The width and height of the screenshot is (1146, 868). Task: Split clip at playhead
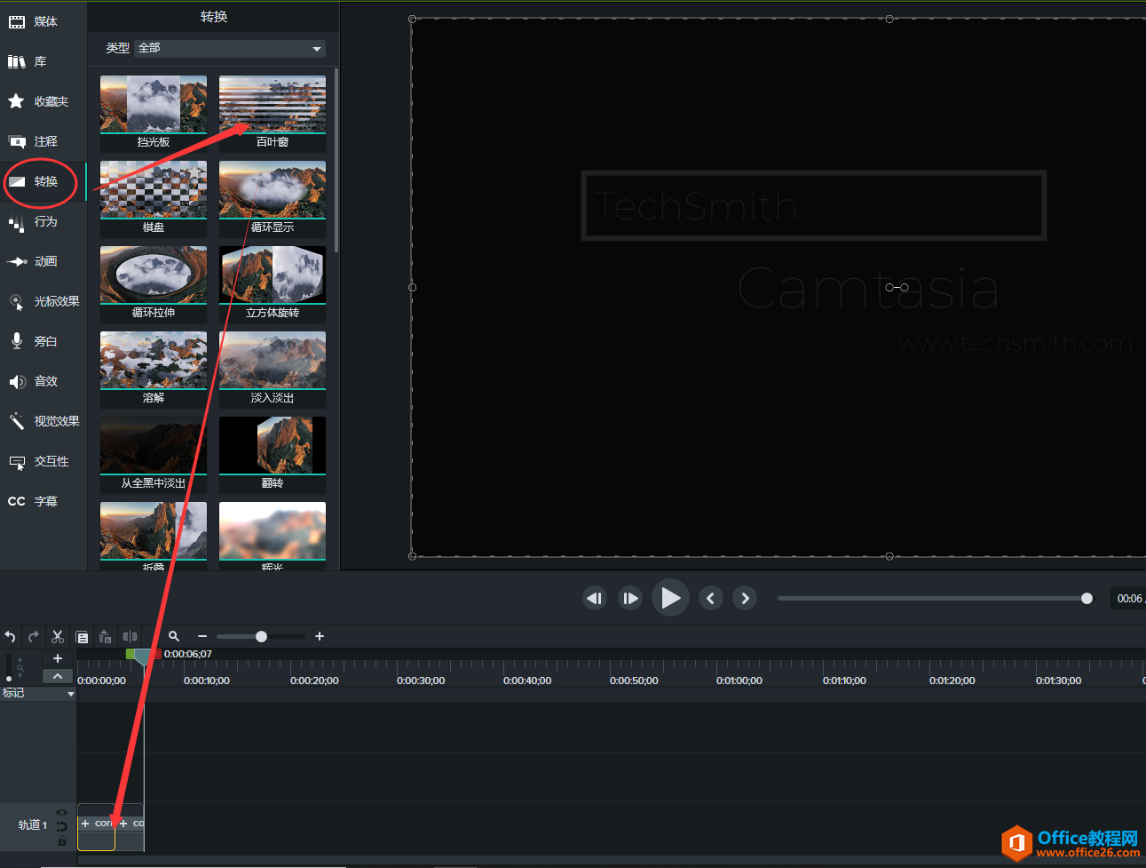click(x=130, y=636)
